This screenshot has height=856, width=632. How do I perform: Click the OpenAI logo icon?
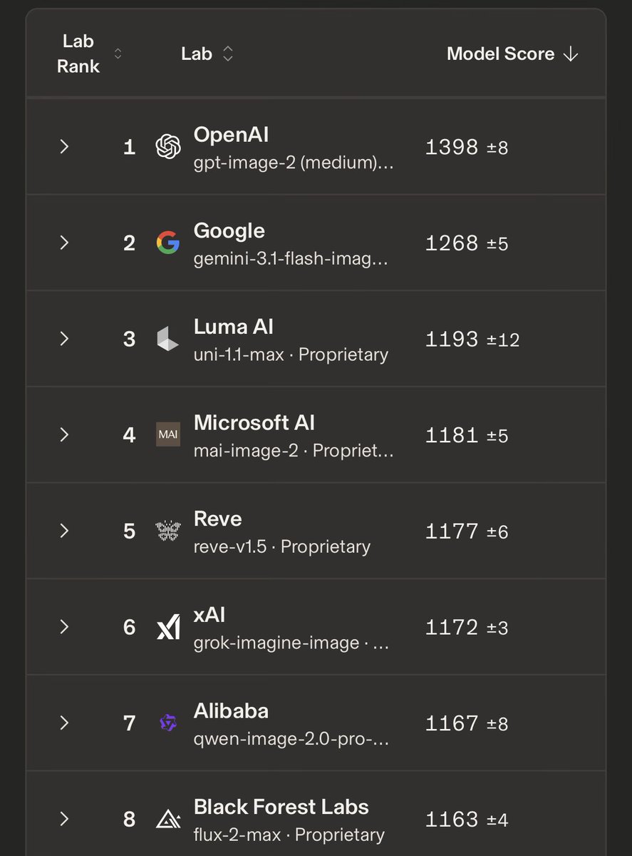tap(168, 147)
